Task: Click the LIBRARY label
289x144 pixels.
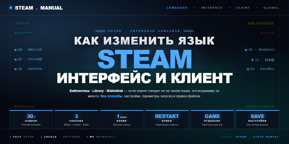Action: click(22, 23)
